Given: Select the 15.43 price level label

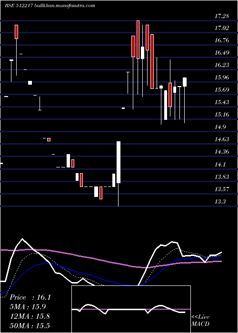Looking at the screenshot, I should pos(222,102).
